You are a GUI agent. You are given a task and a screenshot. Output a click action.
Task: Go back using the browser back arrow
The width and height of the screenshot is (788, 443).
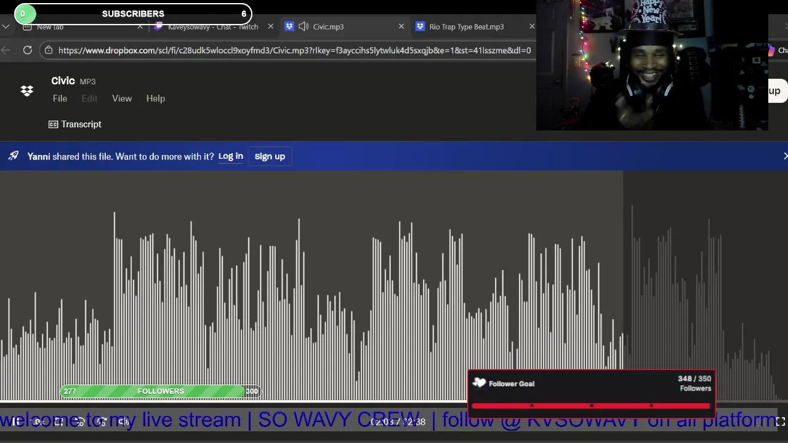click(x=6, y=50)
